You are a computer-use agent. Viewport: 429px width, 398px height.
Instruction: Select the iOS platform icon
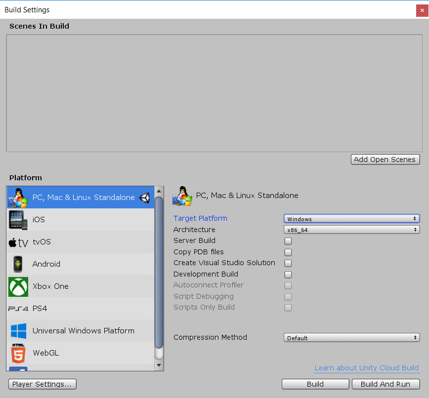(x=18, y=220)
